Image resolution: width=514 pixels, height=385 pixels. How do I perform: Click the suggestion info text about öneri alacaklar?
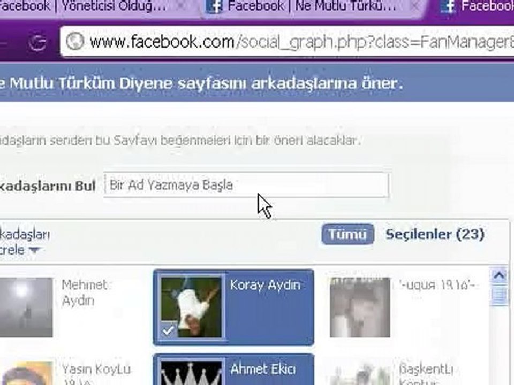click(180, 141)
